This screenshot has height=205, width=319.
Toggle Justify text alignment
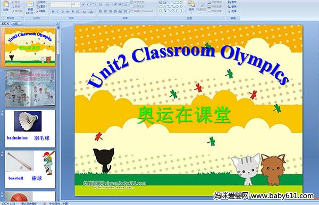coord(115,11)
